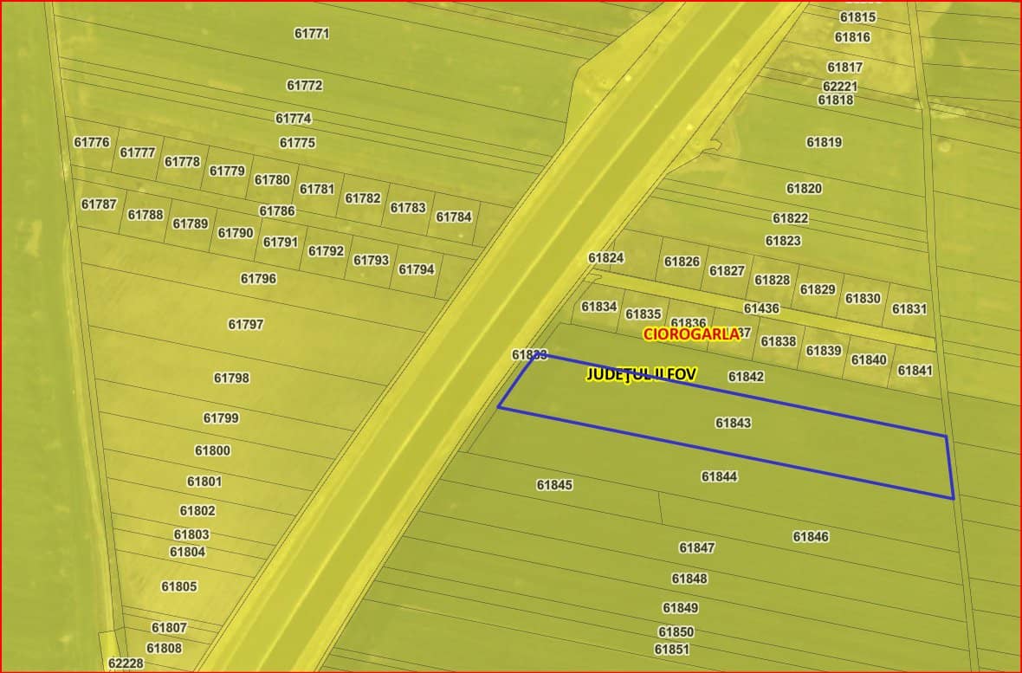Select the 61780 parcel label
This screenshot has height=673, width=1022.
[x=272, y=180]
